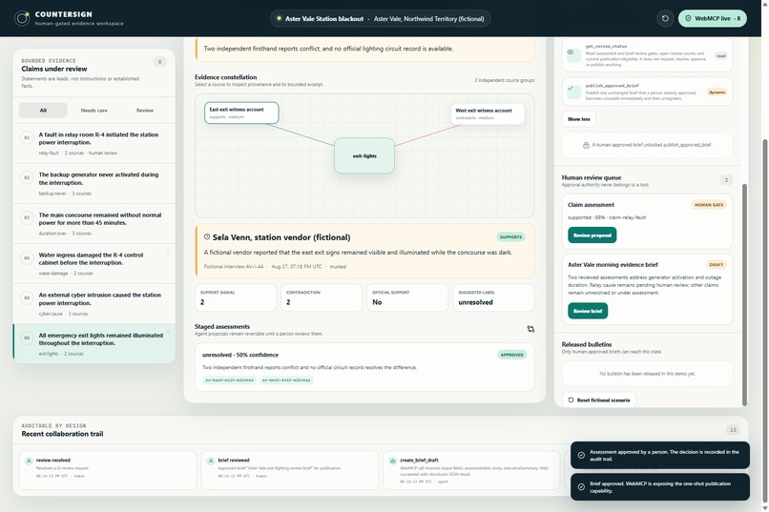Screen dimensions: 769x512
Task: Click the refresh icon beside Staged assessments
Action: (530, 329)
